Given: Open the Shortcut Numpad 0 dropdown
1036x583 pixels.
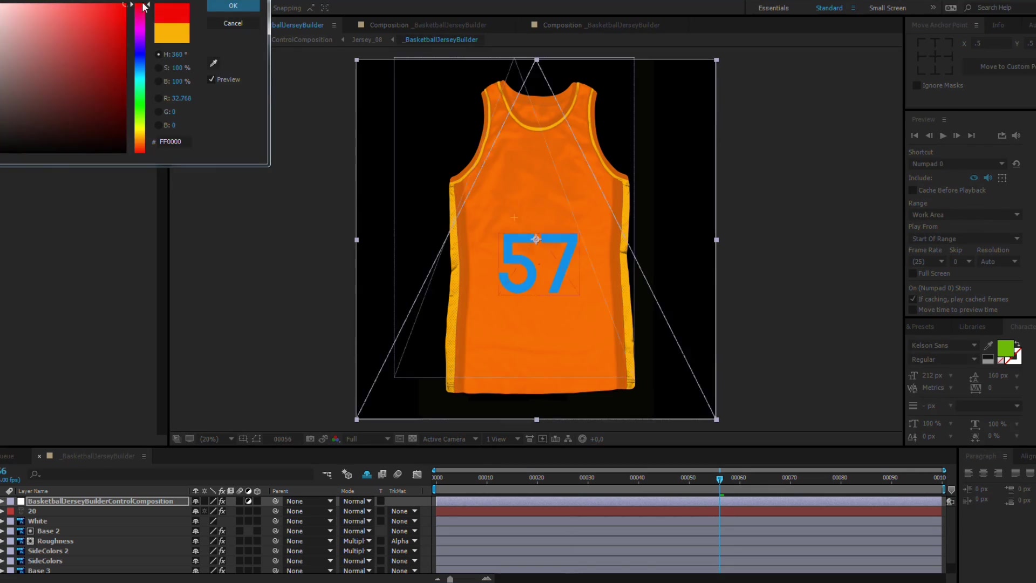Looking at the screenshot, I should pyautogui.click(x=958, y=164).
